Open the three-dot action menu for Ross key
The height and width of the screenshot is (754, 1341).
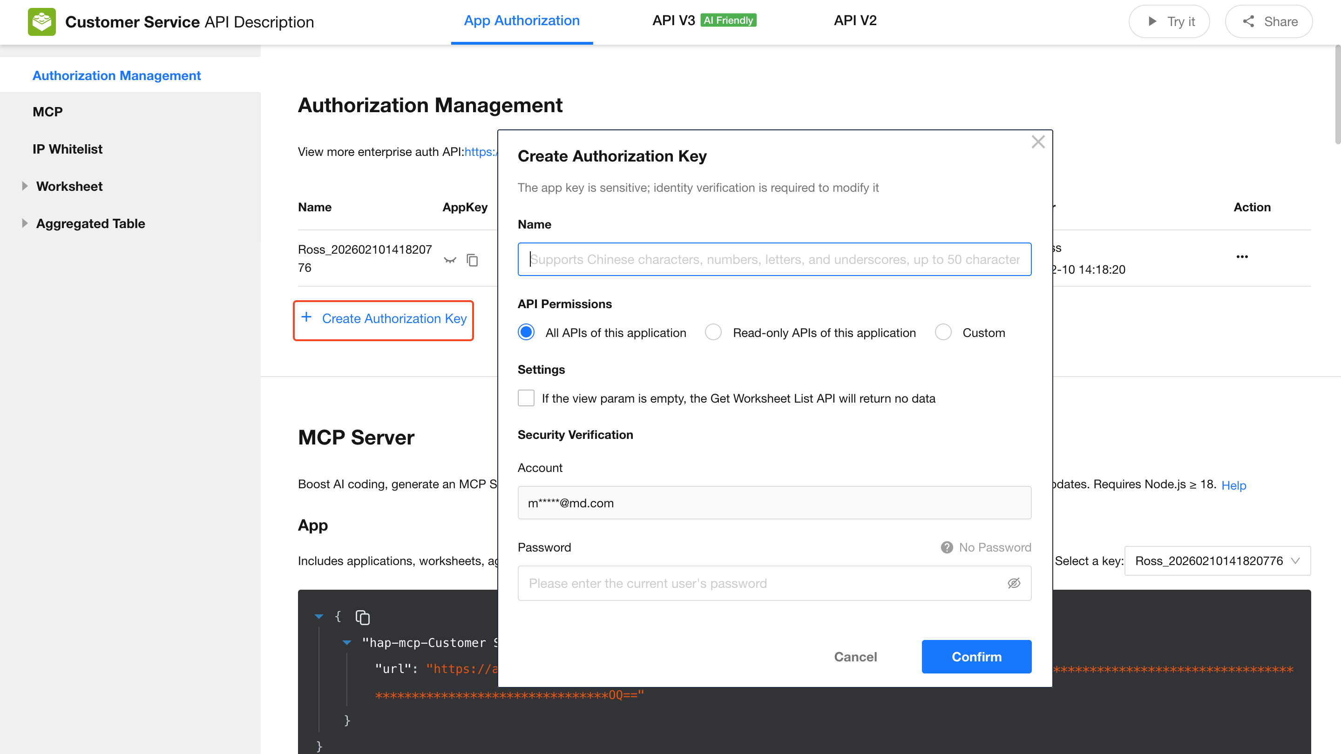pos(1241,256)
